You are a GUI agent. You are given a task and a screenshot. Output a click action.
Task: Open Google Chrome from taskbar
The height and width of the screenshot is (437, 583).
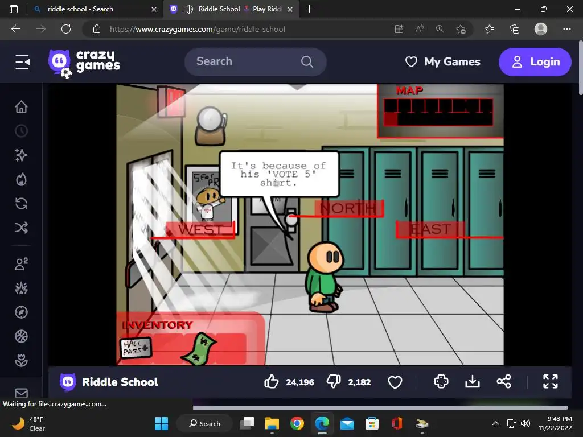coord(297,423)
